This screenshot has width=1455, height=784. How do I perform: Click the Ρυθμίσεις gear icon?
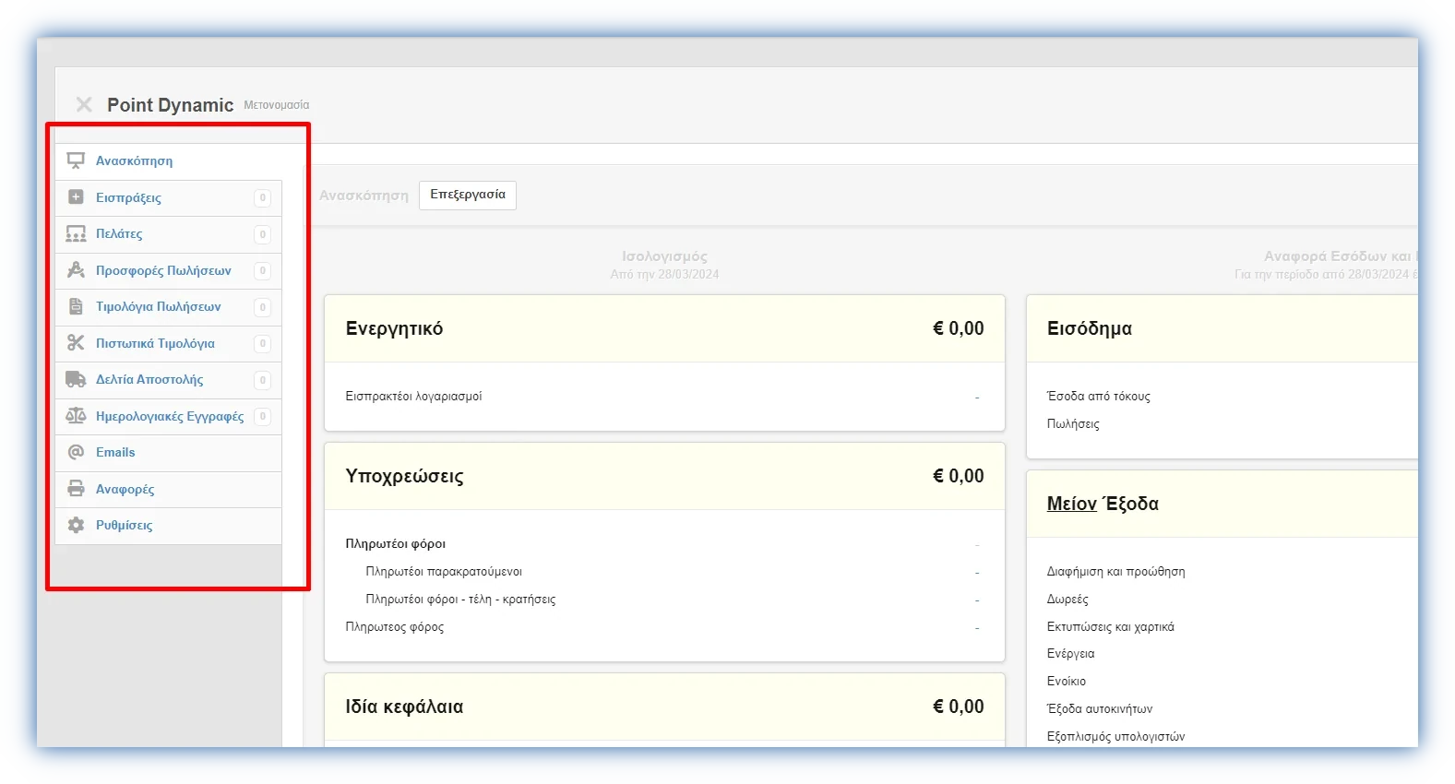76,525
